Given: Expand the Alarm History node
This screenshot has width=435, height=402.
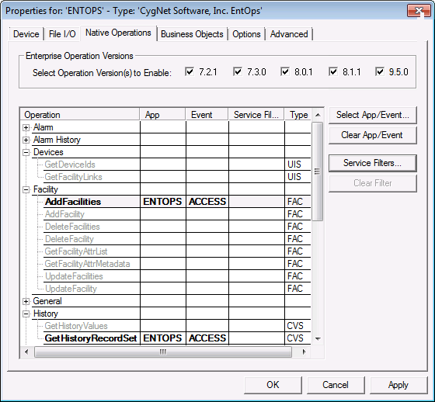Looking at the screenshot, I should [26, 140].
